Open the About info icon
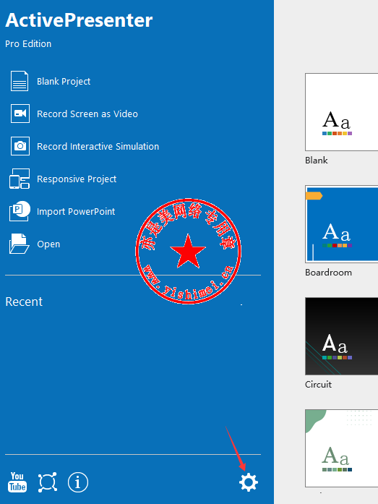The width and height of the screenshot is (378, 504). (x=78, y=482)
